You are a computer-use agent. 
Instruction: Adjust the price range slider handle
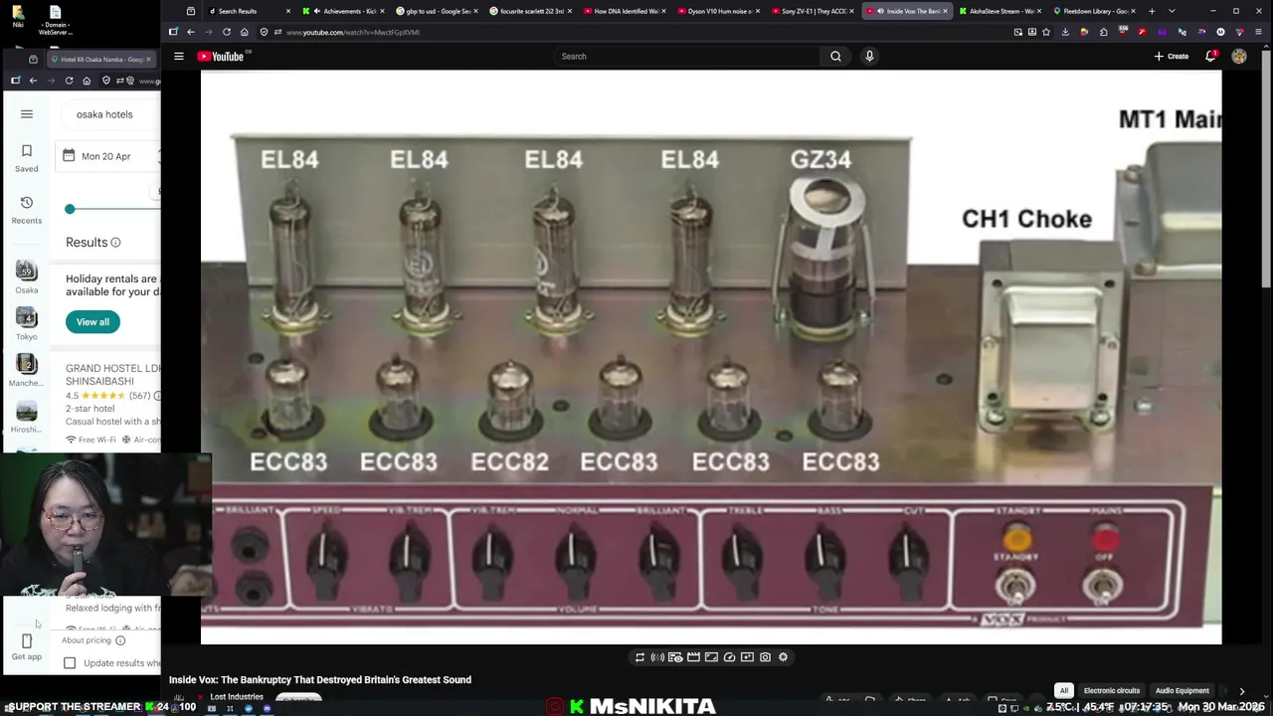(70, 209)
